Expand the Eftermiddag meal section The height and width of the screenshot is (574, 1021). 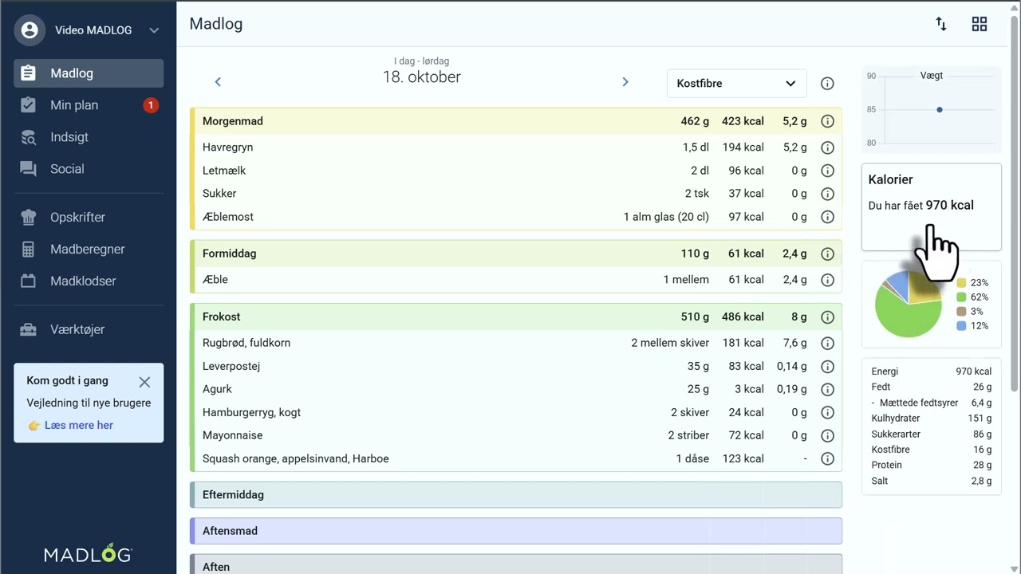515,495
